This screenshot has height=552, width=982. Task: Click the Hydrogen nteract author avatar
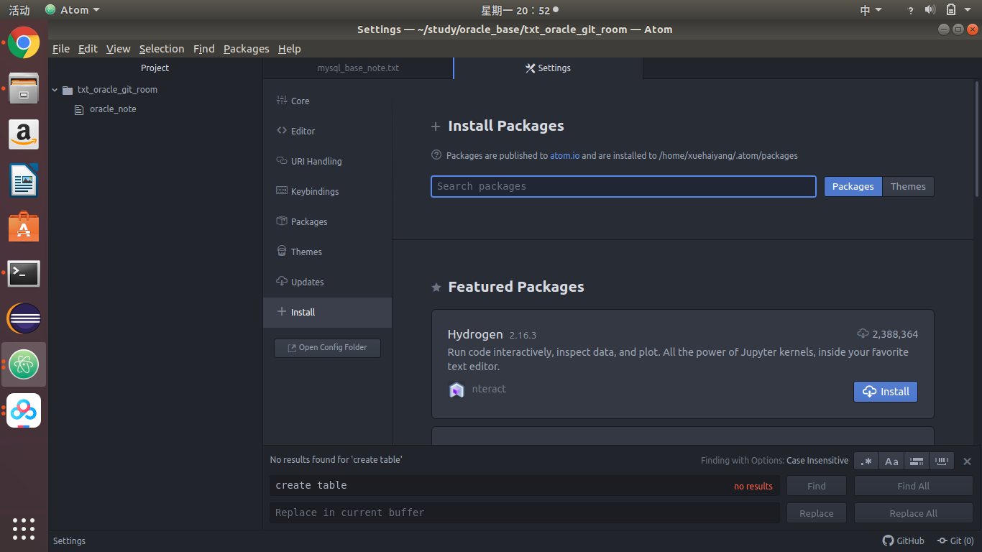[x=456, y=390]
